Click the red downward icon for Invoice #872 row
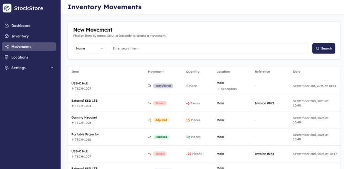The image size is (344, 169). pos(150,103)
